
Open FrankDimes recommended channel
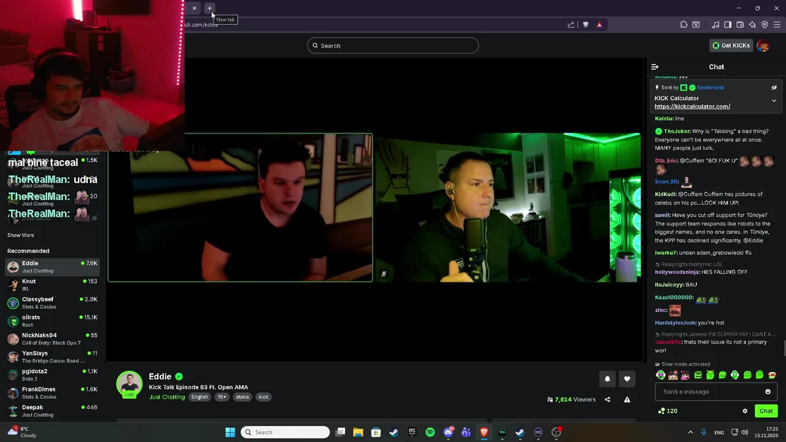pyautogui.click(x=53, y=393)
